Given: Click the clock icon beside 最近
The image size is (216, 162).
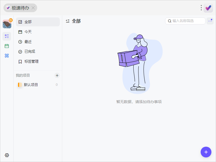Looking at the screenshot, I should point(20,42).
